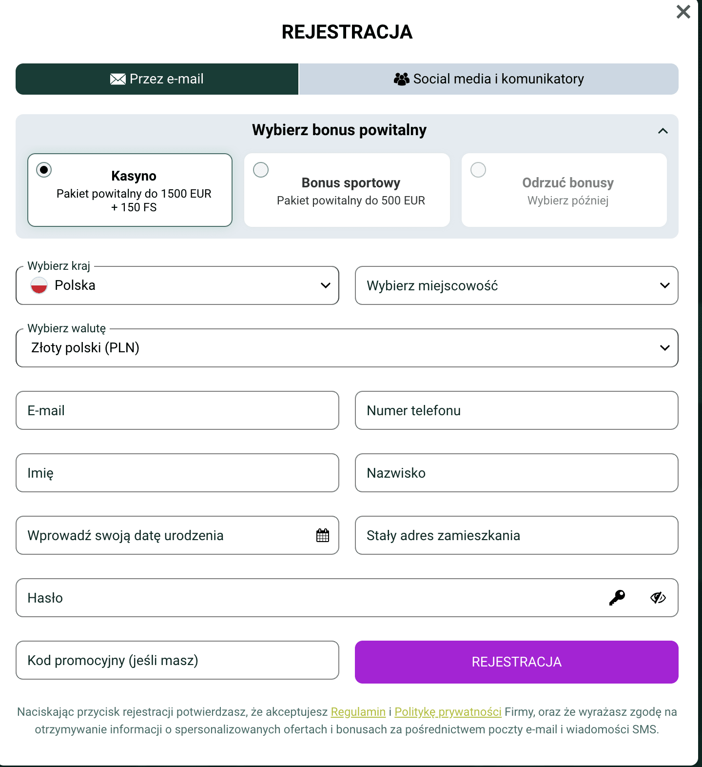Click the people icon on Social media tab
The width and height of the screenshot is (702, 767).
(401, 79)
